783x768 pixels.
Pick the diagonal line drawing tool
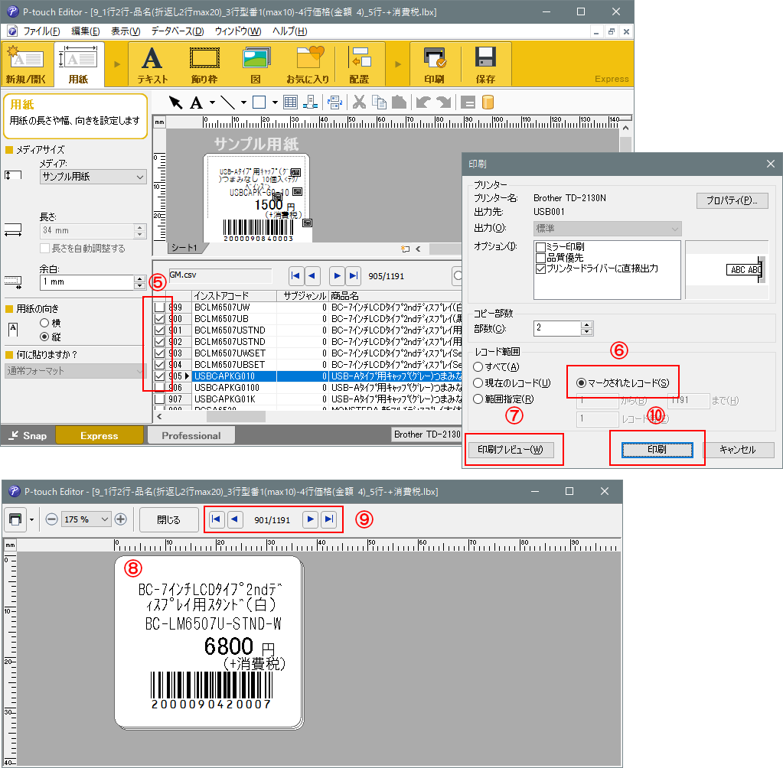[228, 103]
